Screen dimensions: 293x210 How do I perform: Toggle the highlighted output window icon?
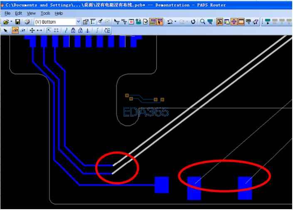tap(219, 22)
